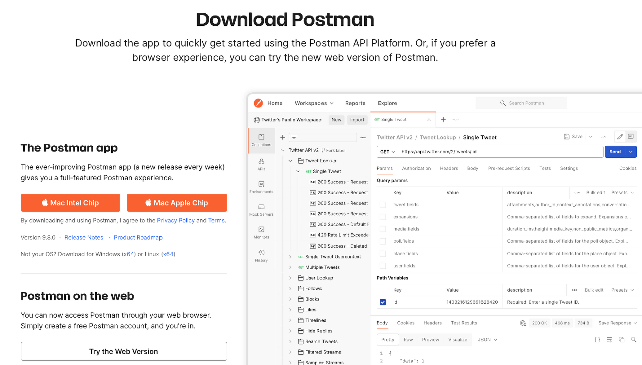
Task: Click the orange Postman logo icon
Action: 258,103
